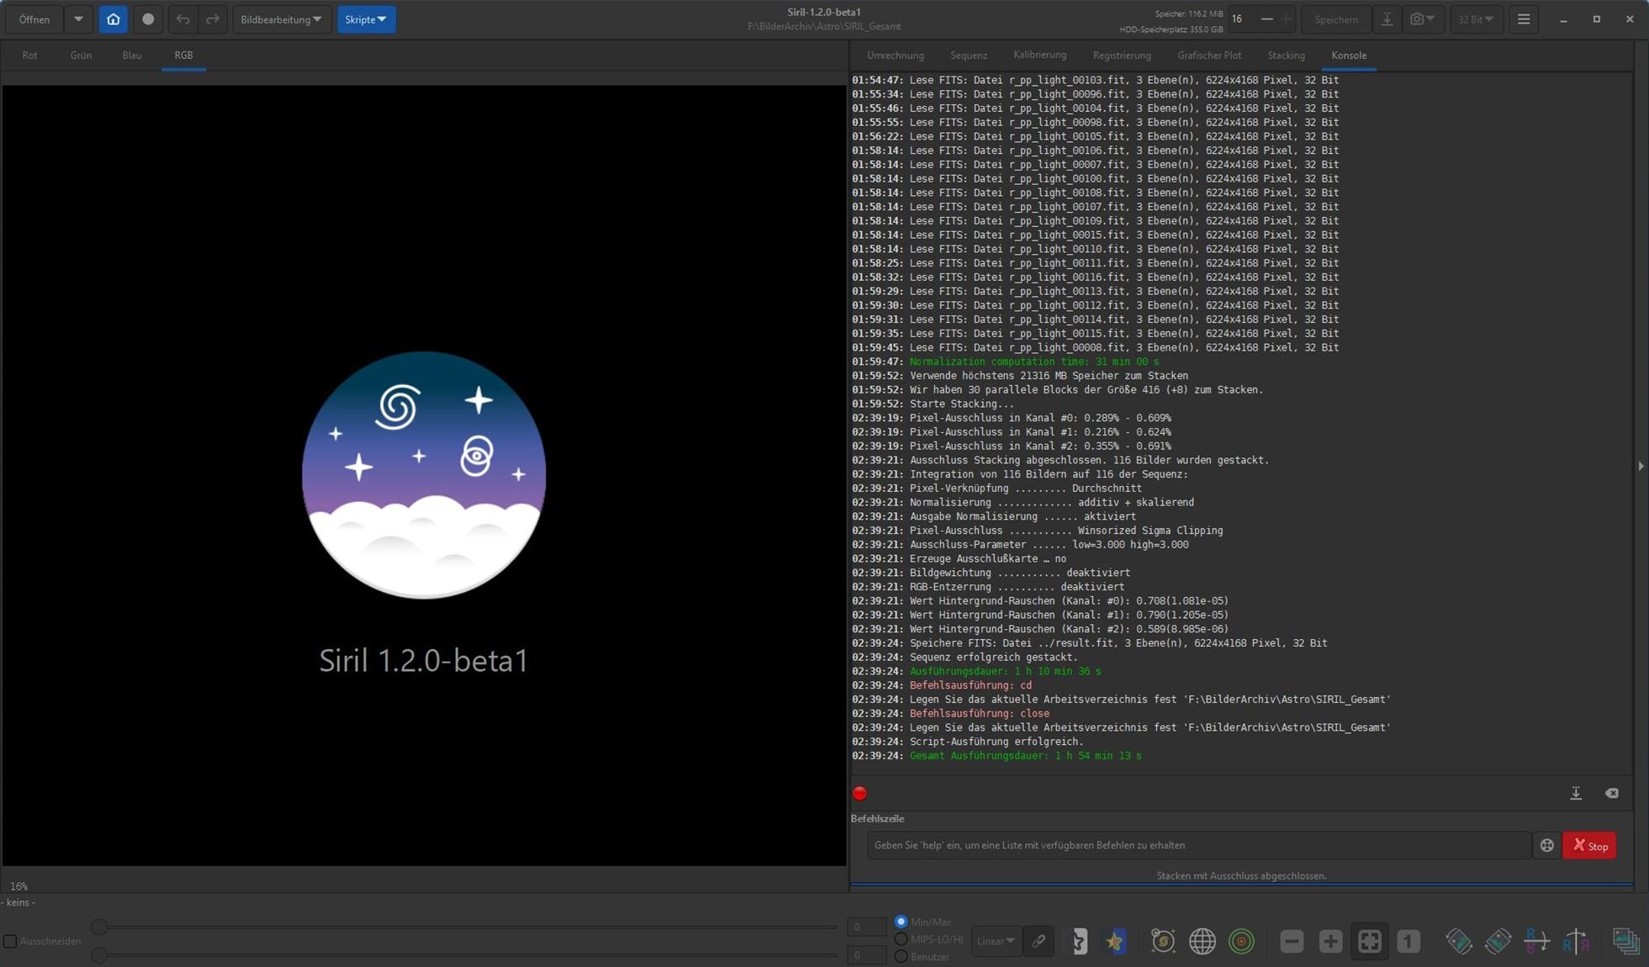The image size is (1649, 967).
Task: Click the Öffnen button
Action: point(34,19)
